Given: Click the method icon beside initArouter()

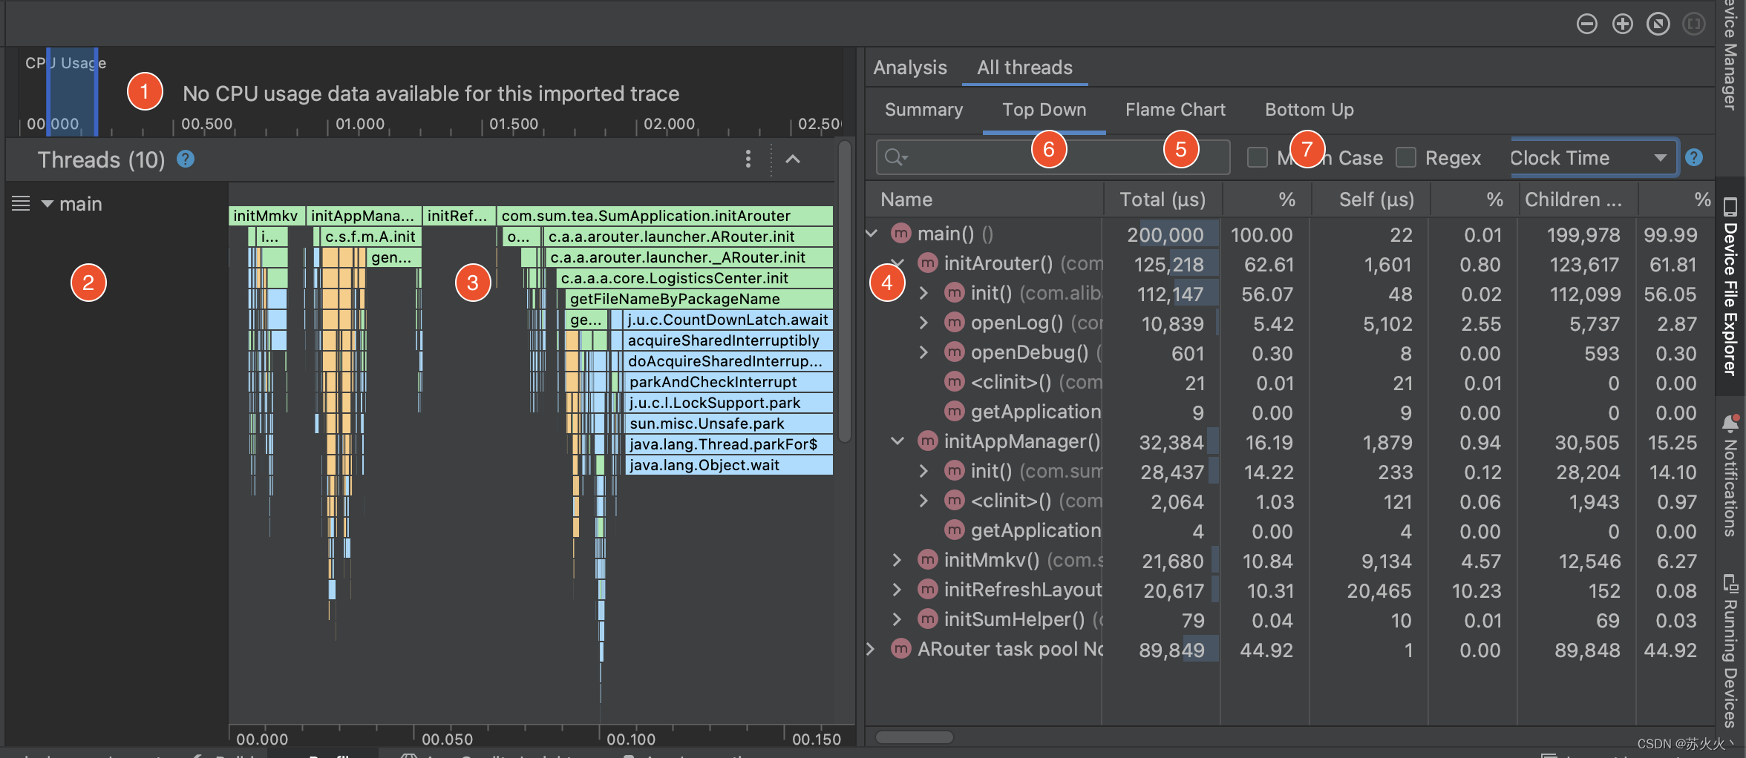Looking at the screenshot, I should 927,263.
